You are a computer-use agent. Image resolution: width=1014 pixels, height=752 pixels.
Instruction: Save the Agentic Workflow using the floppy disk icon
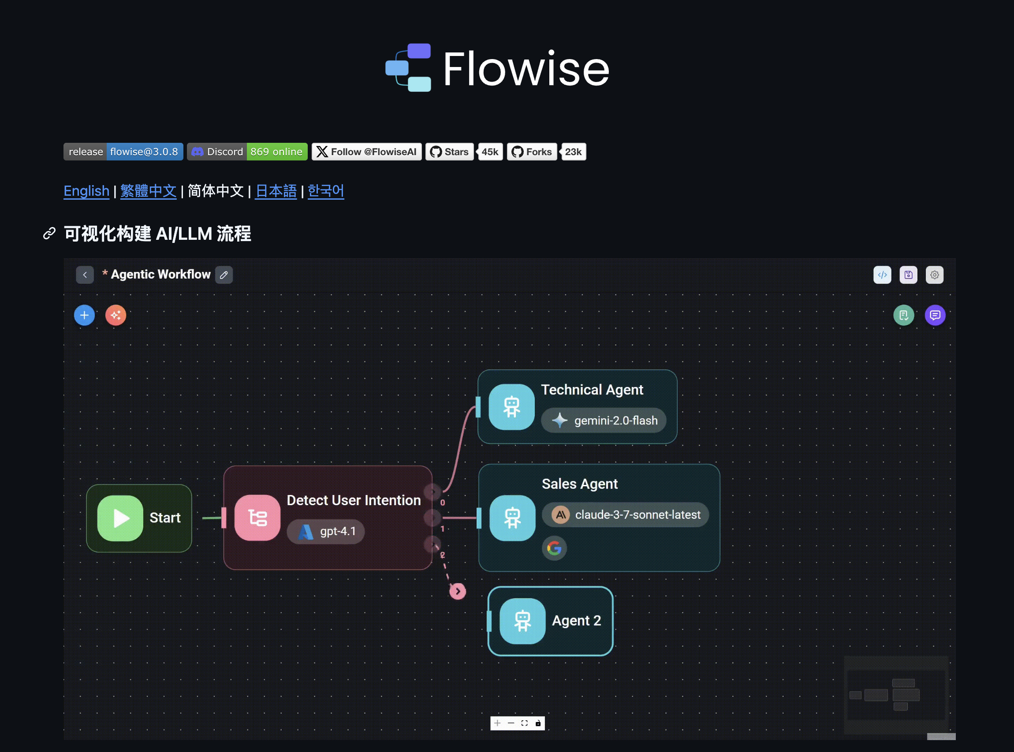point(909,275)
